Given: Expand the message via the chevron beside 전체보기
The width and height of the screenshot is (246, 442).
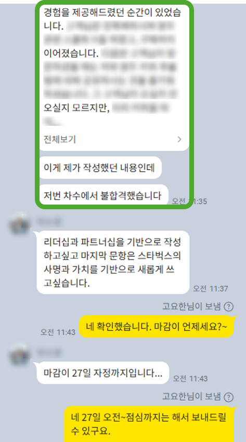Looking at the screenshot, I should coord(179,139).
